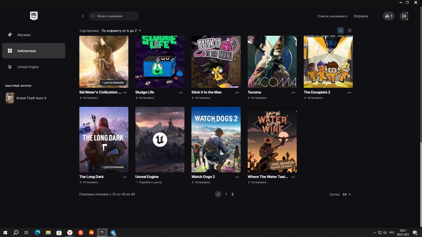The height and width of the screenshot is (237, 422).
Task: Go to previous page arrow
Action: (218, 194)
